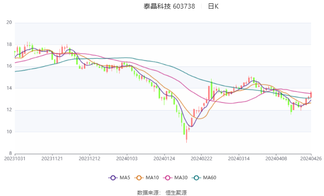Viewport: 324px width, 196px height.
Task: Click y-axis value 12
Action: pyautogui.click(x=9, y=110)
